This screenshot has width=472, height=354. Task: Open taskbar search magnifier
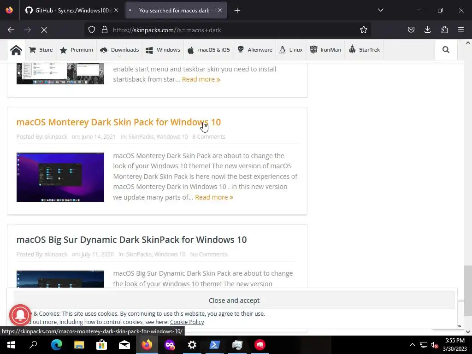click(x=33, y=345)
